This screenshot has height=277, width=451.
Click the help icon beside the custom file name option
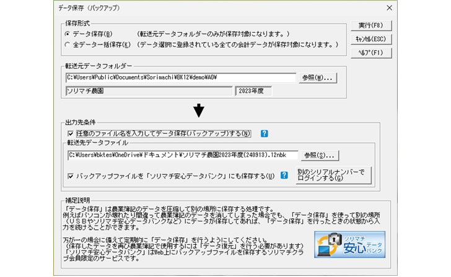(x=265, y=134)
